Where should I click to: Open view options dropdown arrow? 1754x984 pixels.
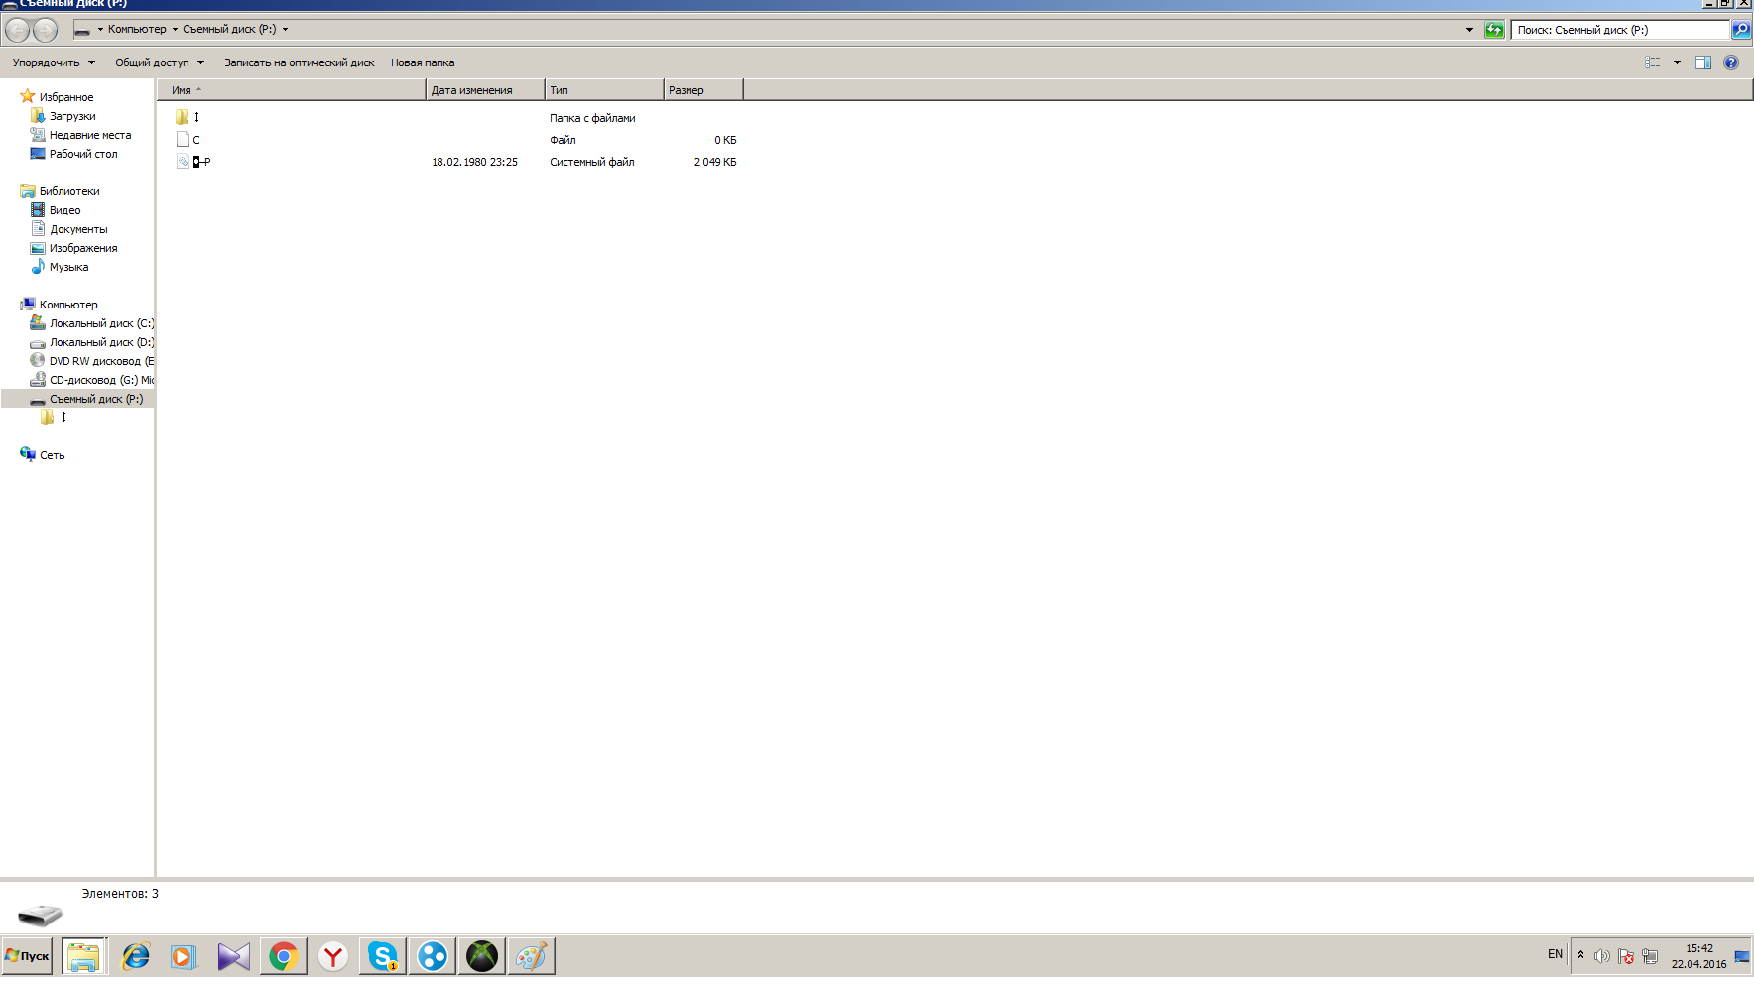[x=1677, y=62]
